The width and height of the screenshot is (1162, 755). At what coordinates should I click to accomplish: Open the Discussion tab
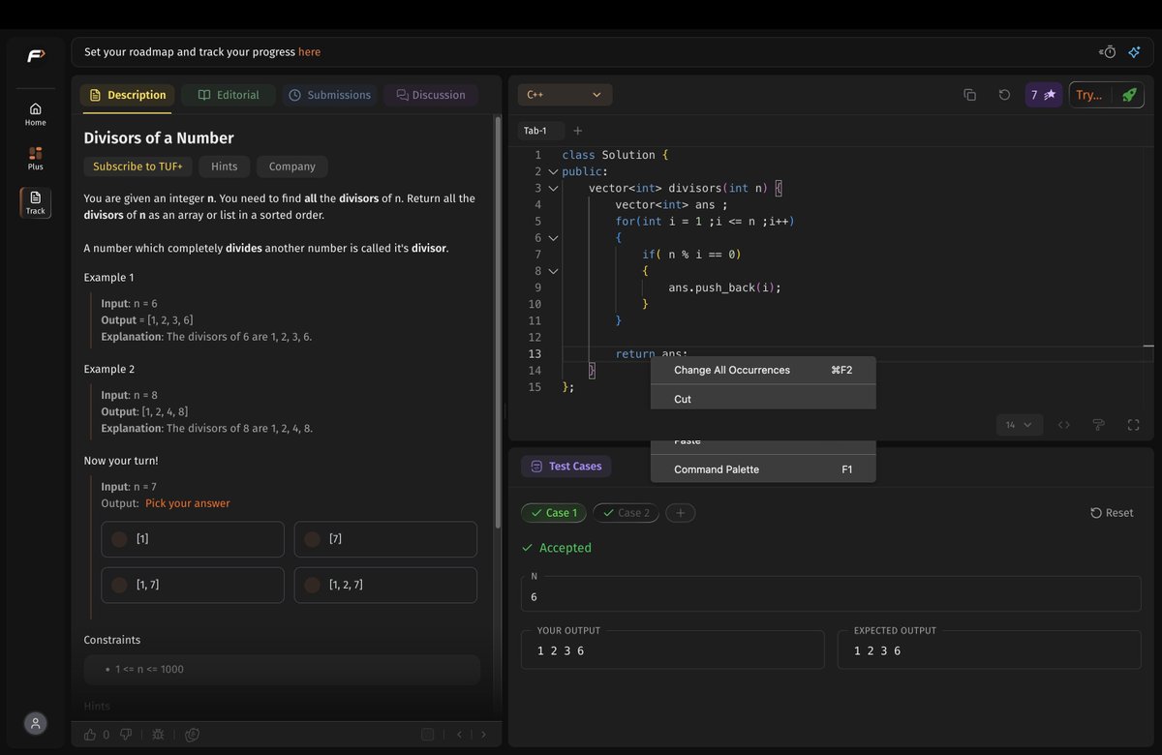[x=430, y=95]
